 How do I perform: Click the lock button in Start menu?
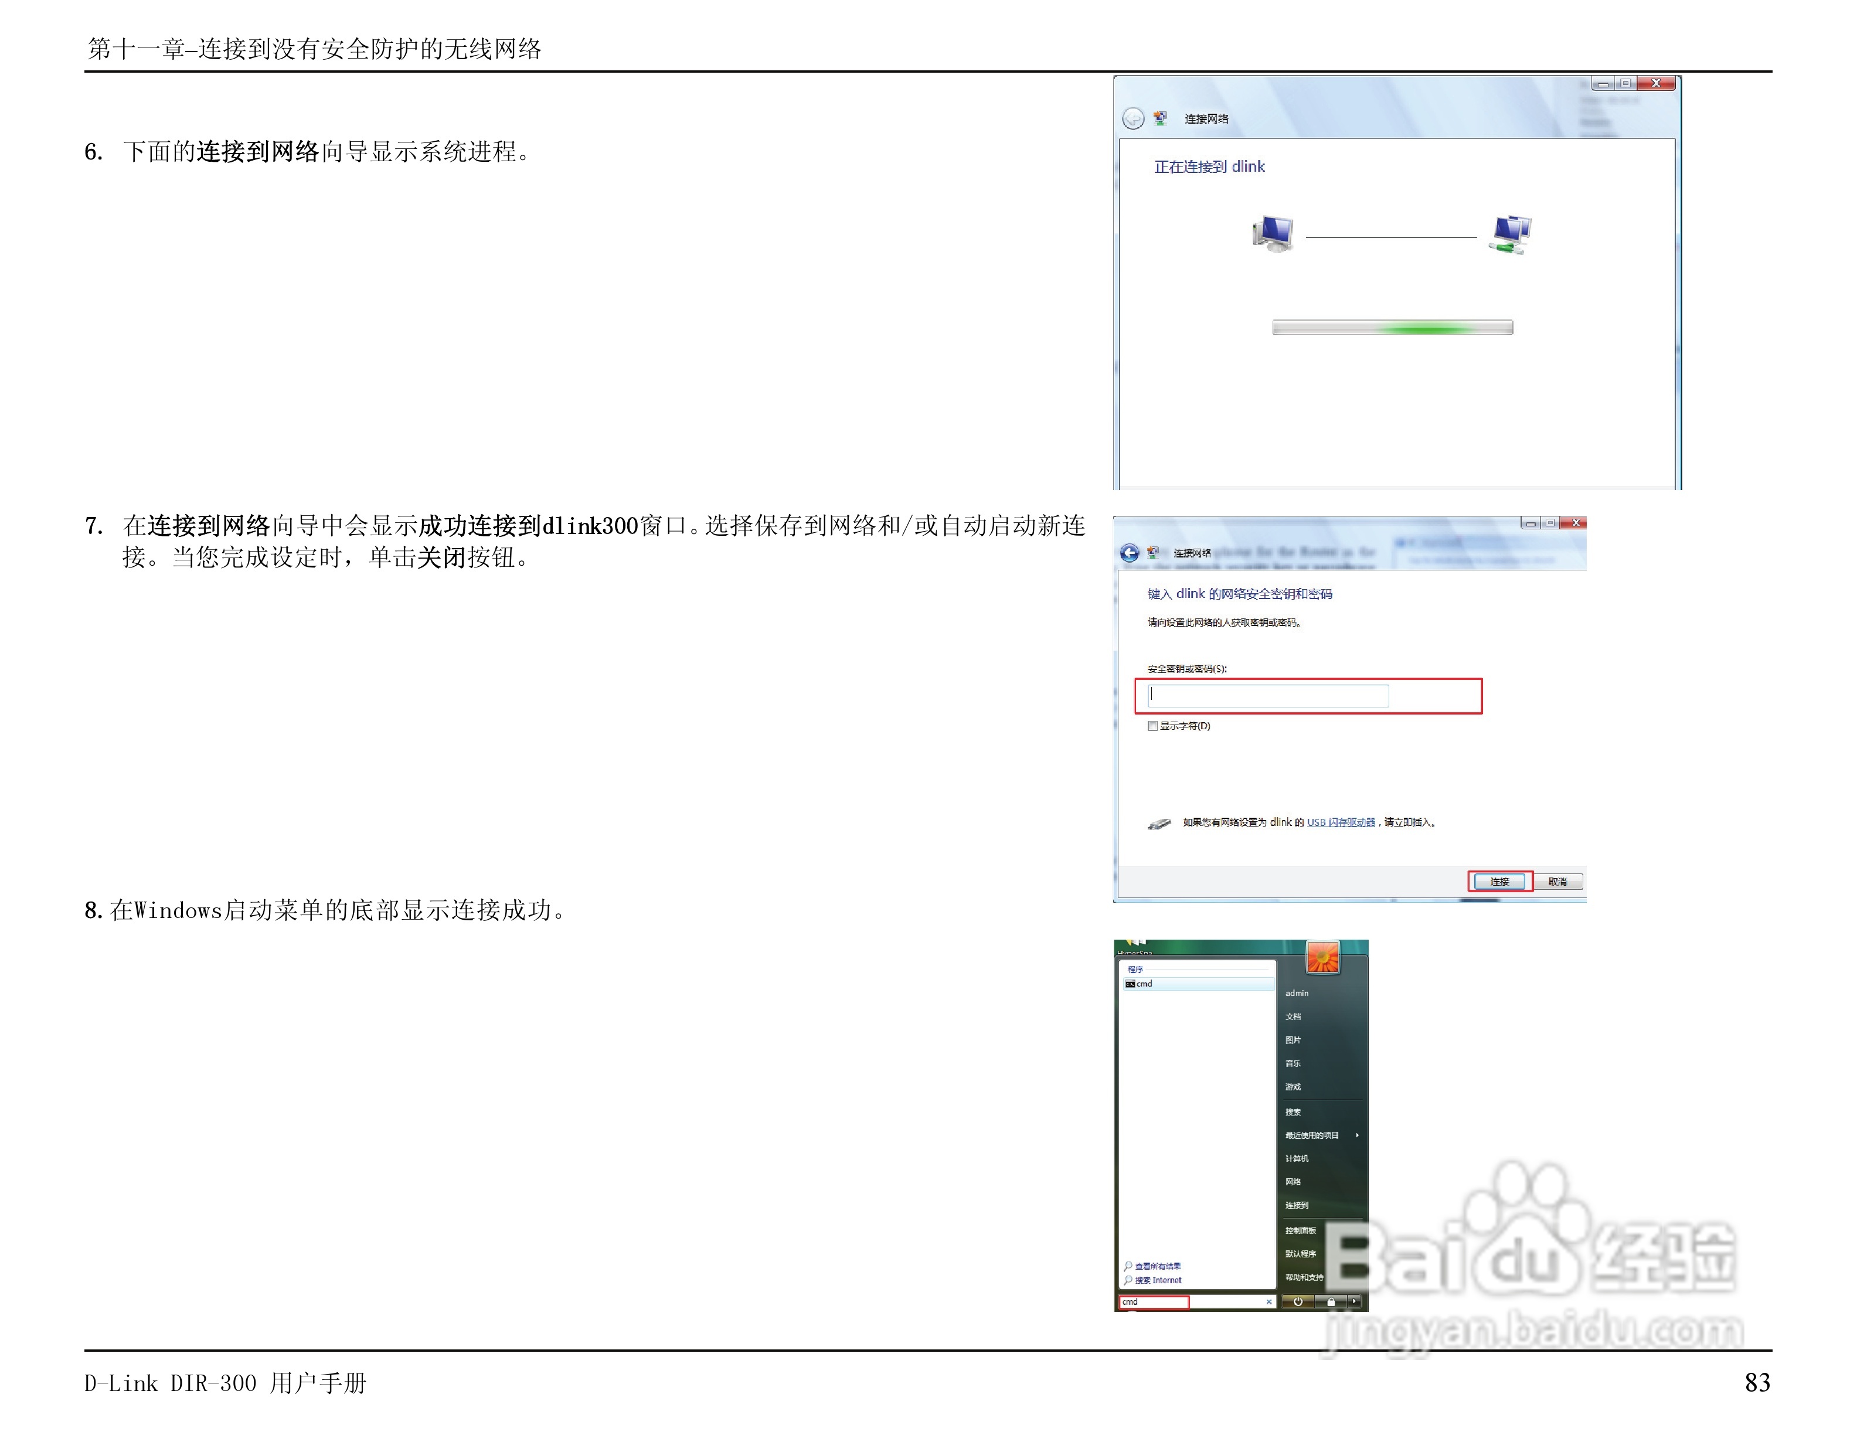tap(1331, 1301)
